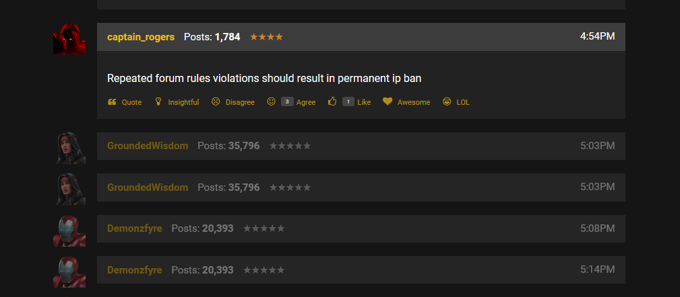
Task: Click the Quote icon on captain_rogers' post
Action: point(112,102)
